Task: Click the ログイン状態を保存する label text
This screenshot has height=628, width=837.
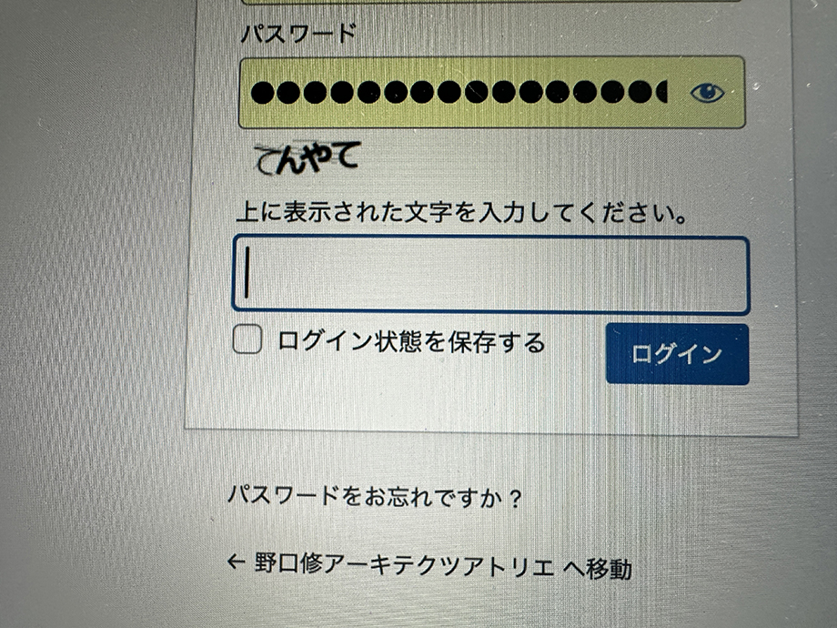Action: 411,342
